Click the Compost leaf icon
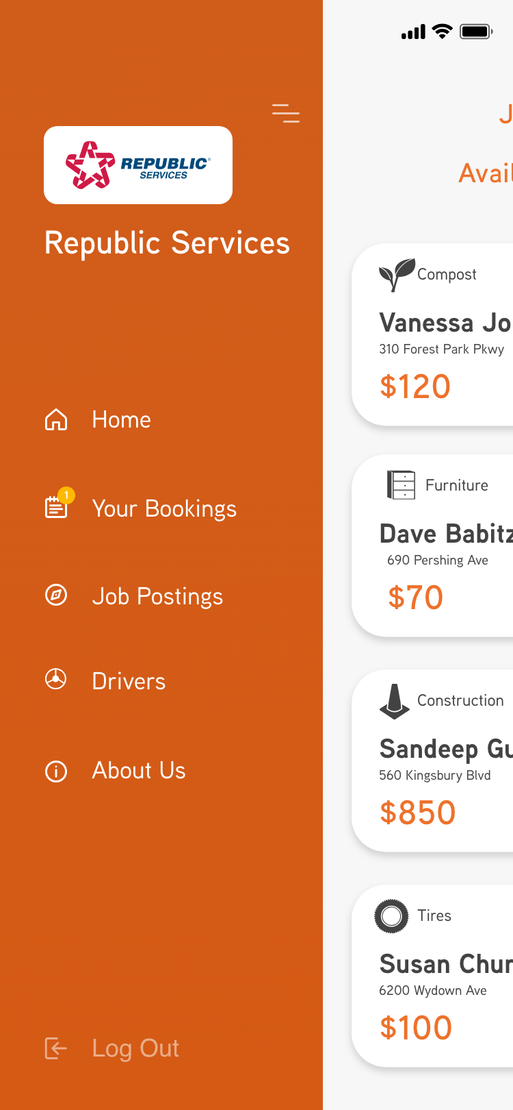Screen dimensions: 513x1110 397,274
